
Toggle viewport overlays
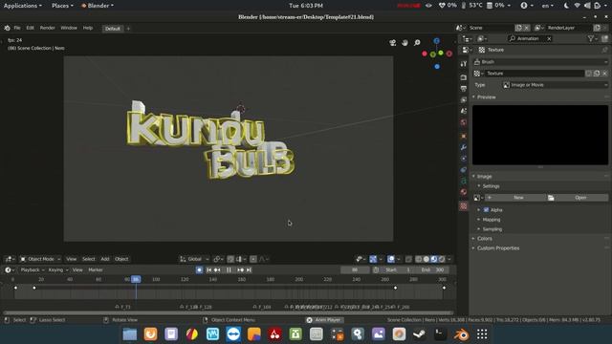tap(391, 259)
